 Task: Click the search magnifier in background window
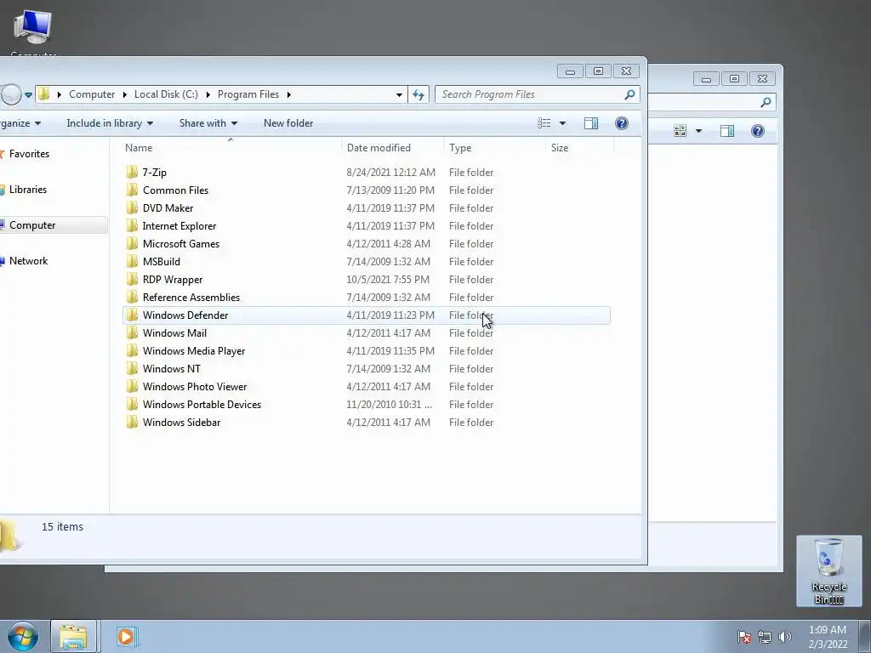766,102
